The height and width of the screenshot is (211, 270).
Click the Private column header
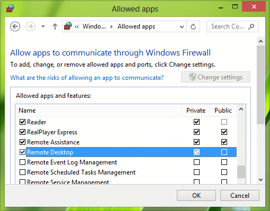click(x=196, y=111)
